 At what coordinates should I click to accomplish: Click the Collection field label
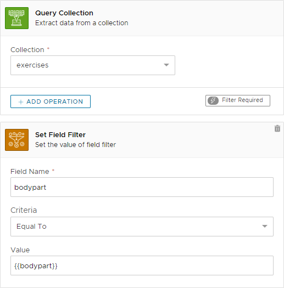27,50
